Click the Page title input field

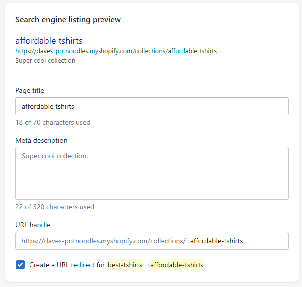point(152,106)
